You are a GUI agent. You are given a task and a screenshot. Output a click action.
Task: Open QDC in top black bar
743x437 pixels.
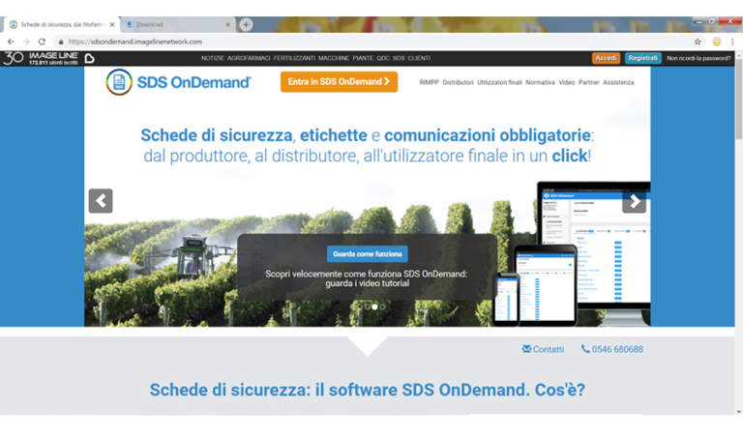click(x=383, y=58)
